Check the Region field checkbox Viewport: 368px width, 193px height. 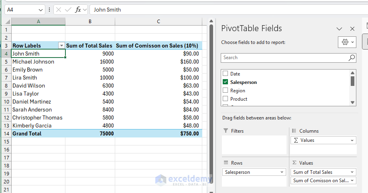(226, 90)
